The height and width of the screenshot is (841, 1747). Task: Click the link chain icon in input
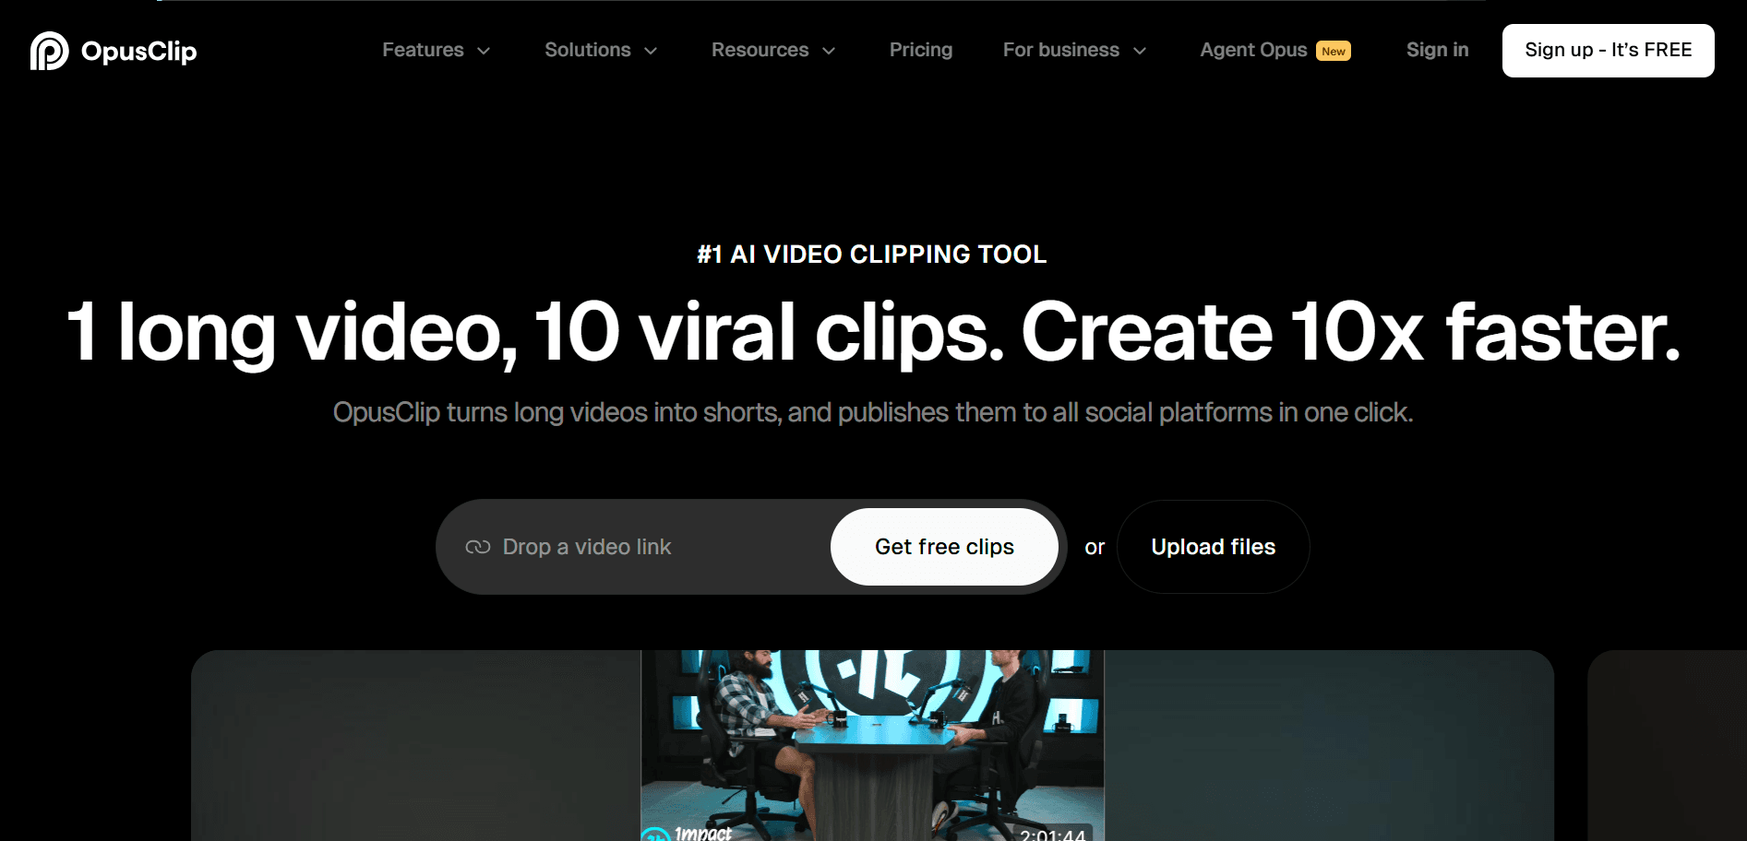478,547
